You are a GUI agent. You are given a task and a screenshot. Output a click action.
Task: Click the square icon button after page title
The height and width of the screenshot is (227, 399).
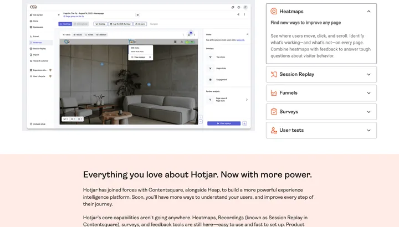click(137, 15)
